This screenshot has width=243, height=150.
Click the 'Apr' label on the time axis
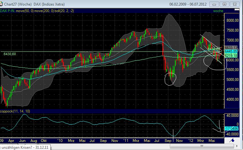pos(11,141)
